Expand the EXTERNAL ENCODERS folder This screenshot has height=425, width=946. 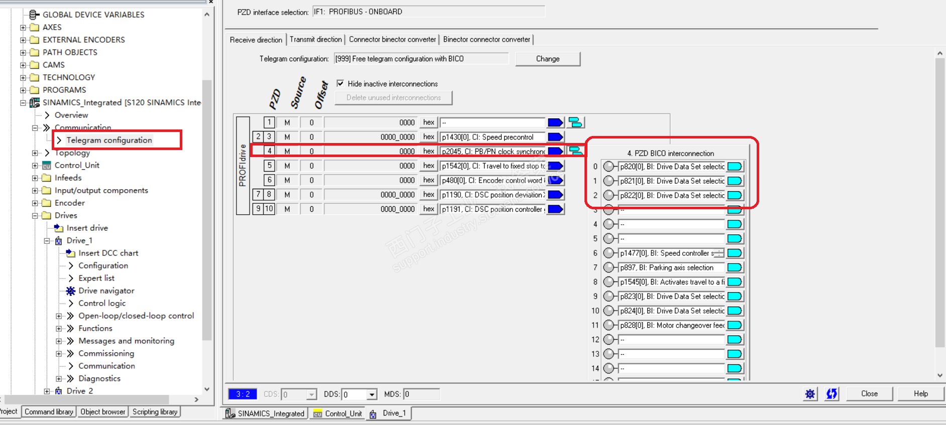[x=23, y=40]
